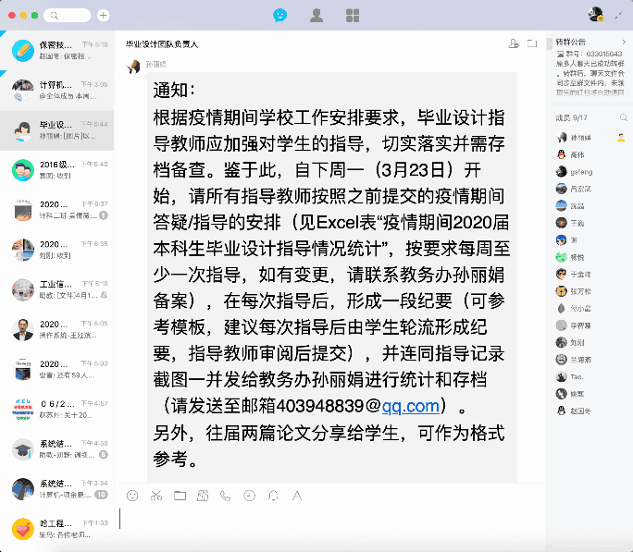
Task: Select member gsfeng in member list
Action: click(580, 171)
